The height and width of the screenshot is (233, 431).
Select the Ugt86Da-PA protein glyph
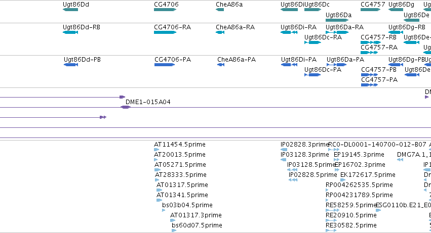337,65
